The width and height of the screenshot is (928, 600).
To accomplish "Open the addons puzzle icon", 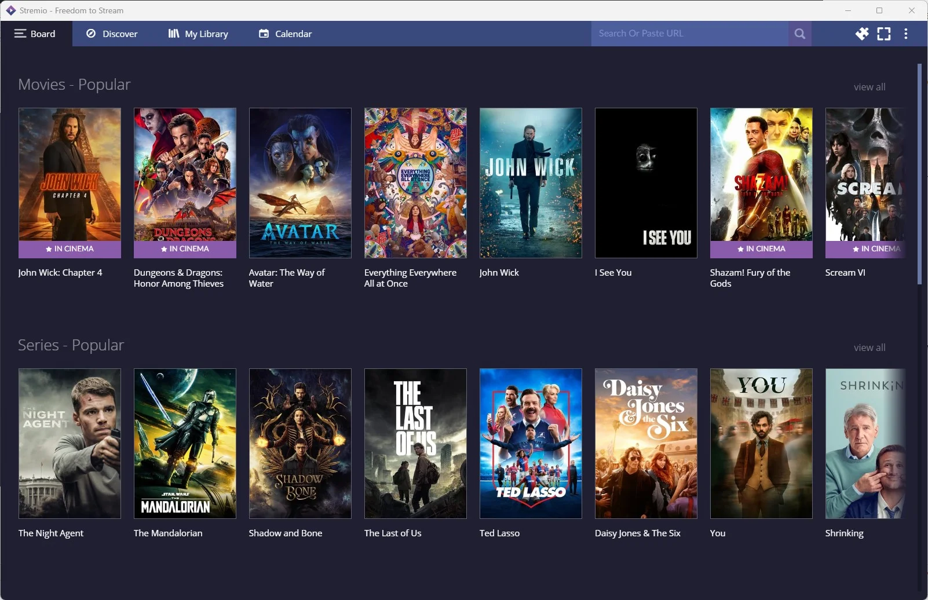I will 862,34.
